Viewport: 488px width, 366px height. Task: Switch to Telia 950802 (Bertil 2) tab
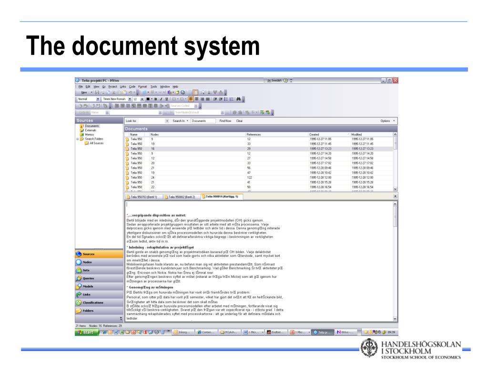click(182, 197)
